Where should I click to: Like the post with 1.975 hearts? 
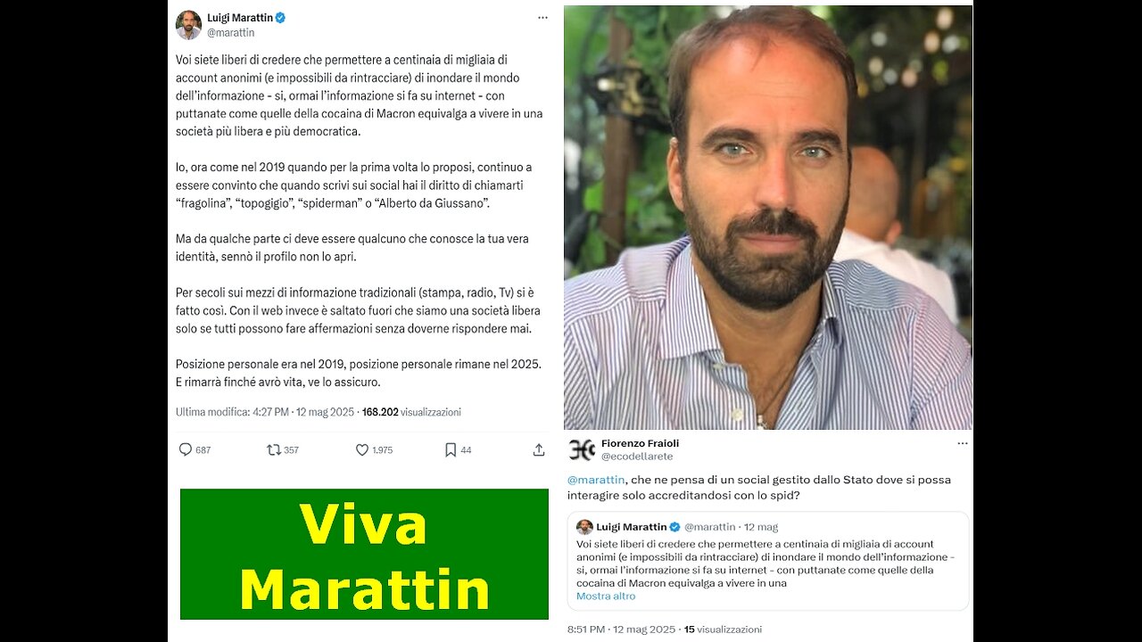point(362,449)
